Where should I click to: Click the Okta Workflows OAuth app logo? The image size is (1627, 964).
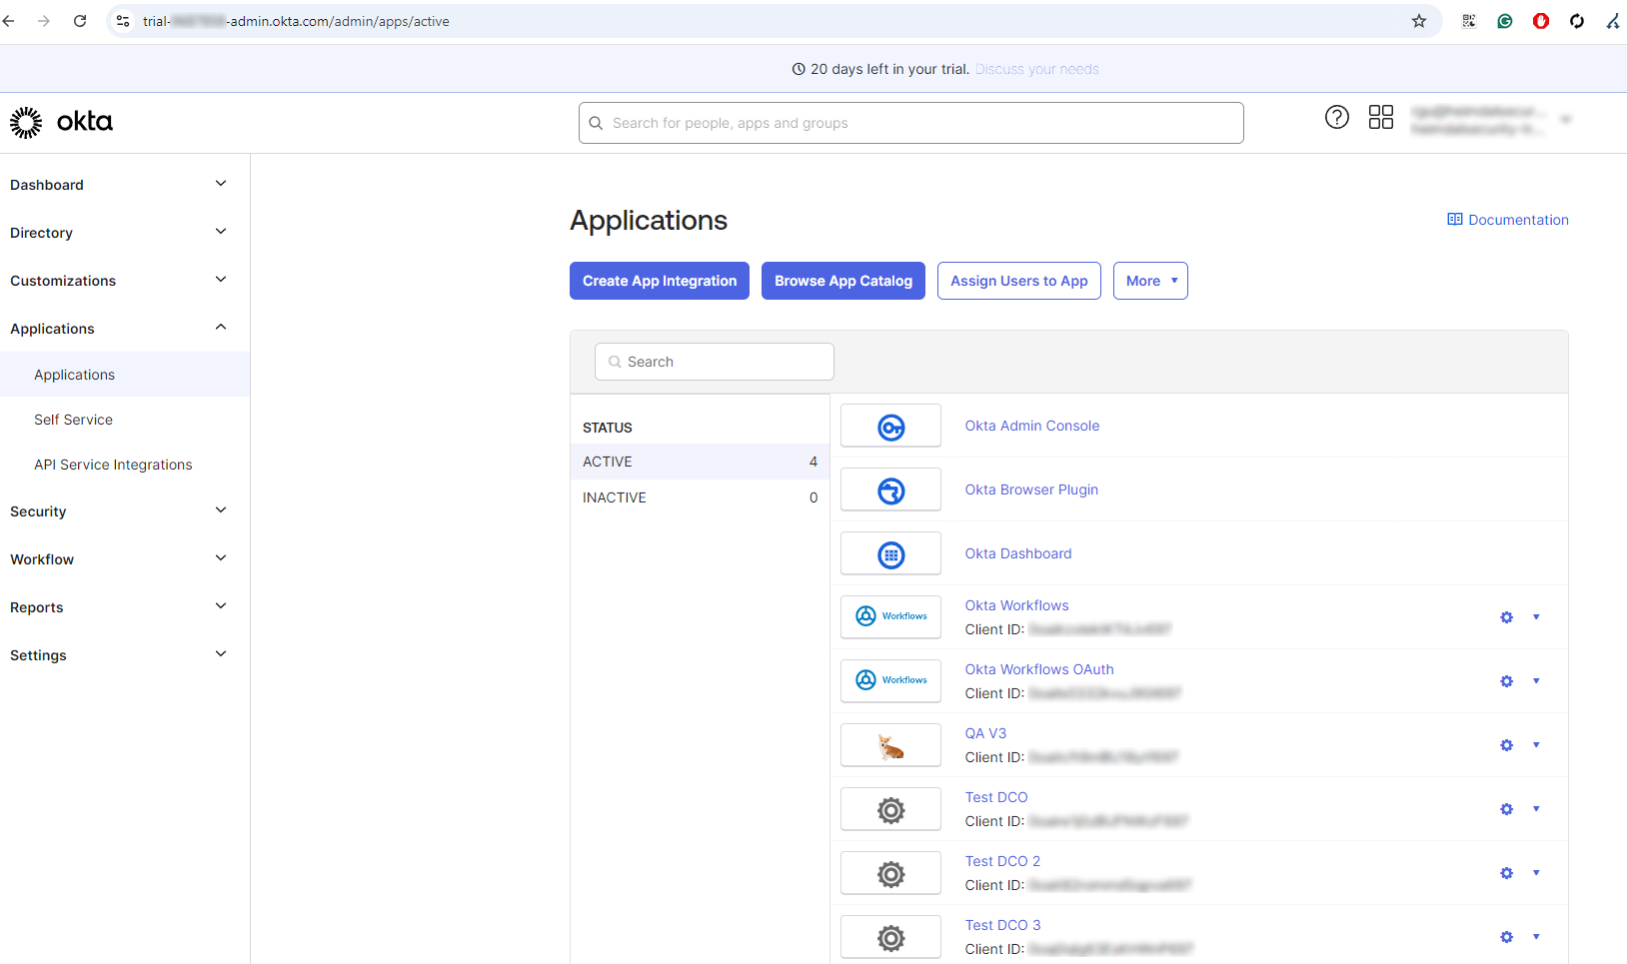point(890,681)
